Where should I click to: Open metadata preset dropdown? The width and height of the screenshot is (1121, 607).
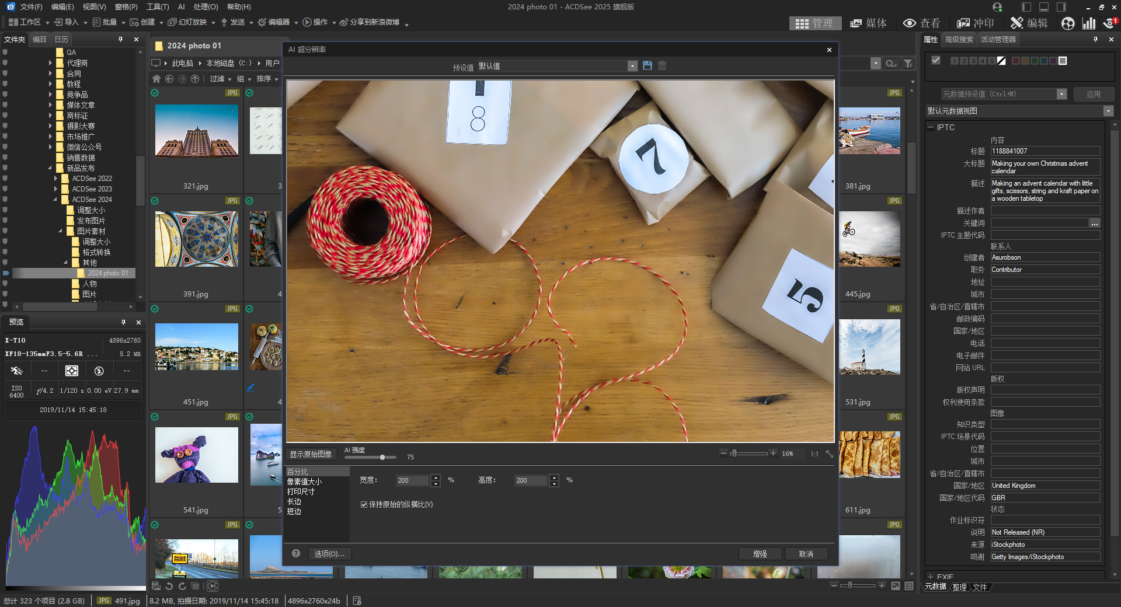pos(1061,94)
